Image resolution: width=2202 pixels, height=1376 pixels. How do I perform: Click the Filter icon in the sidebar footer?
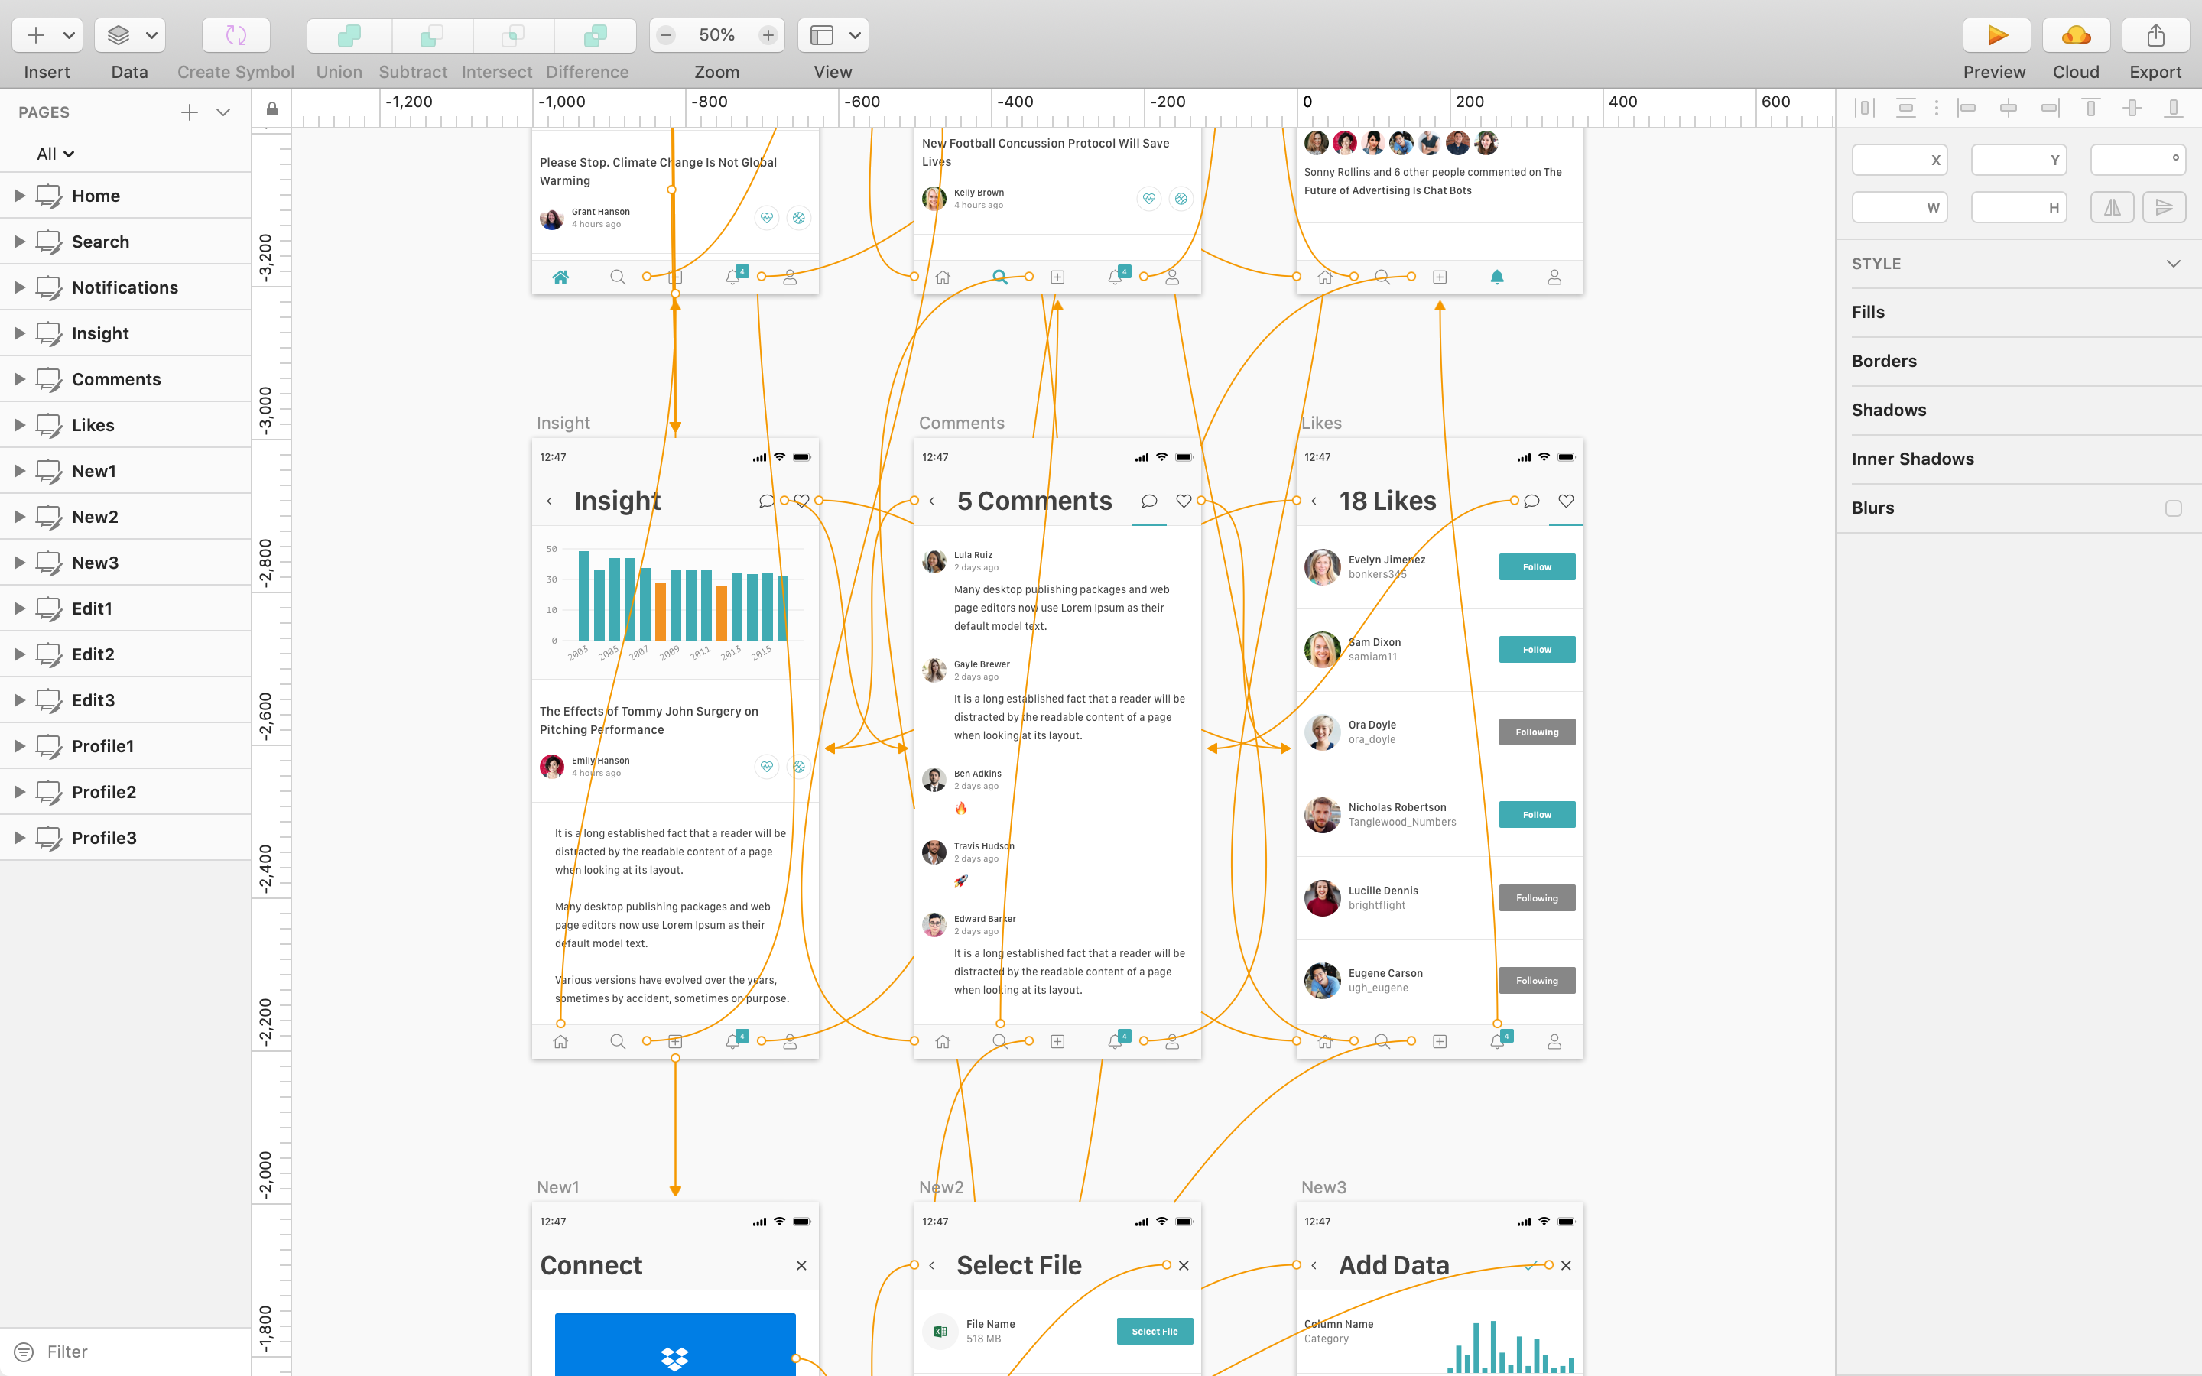[x=24, y=1352]
